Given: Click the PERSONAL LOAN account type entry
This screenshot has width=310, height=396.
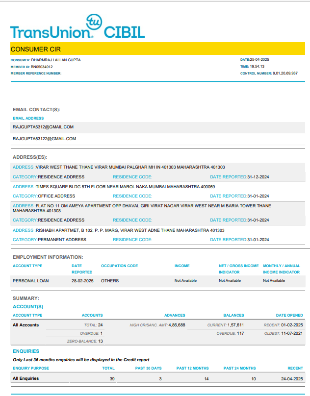Looking at the screenshot, I should click(30, 281).
